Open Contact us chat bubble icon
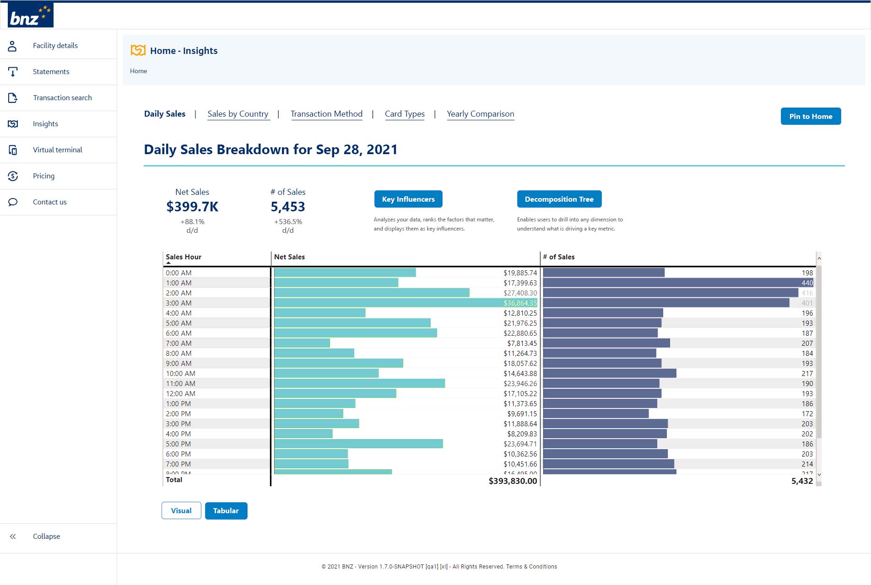 pyautogui.click(x=12, y=202)
